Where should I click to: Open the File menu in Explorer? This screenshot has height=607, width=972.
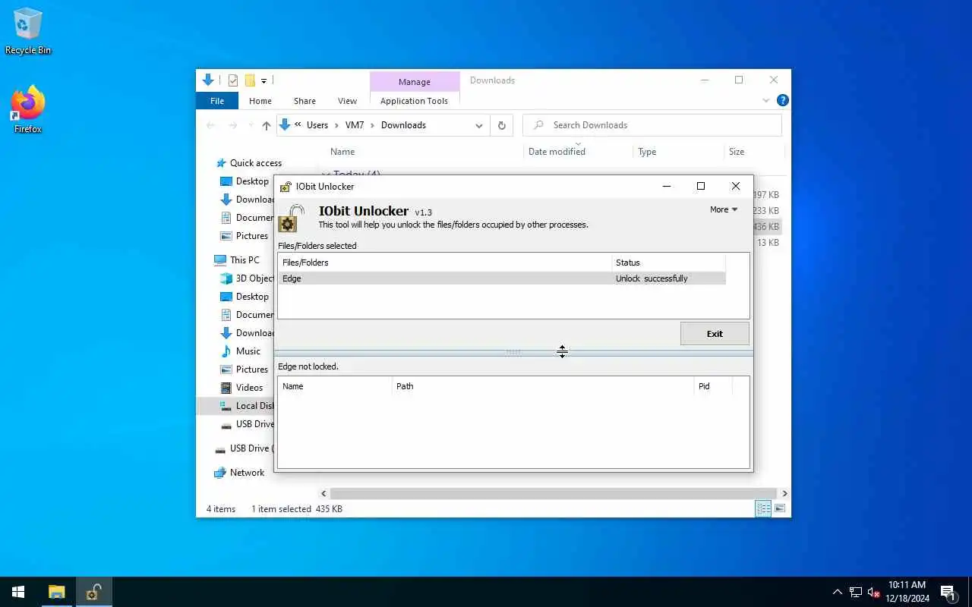coord(217,101)
